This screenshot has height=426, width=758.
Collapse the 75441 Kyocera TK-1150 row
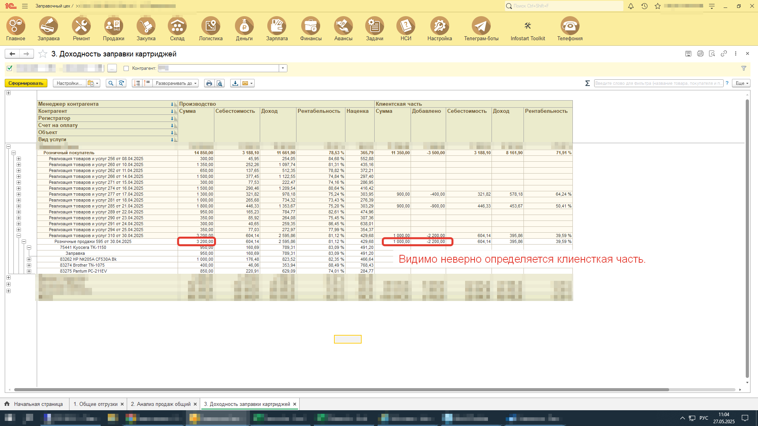[x=29, y=247]
